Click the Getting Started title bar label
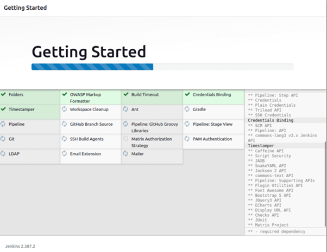The image size is (327, 252). [25, 8]
